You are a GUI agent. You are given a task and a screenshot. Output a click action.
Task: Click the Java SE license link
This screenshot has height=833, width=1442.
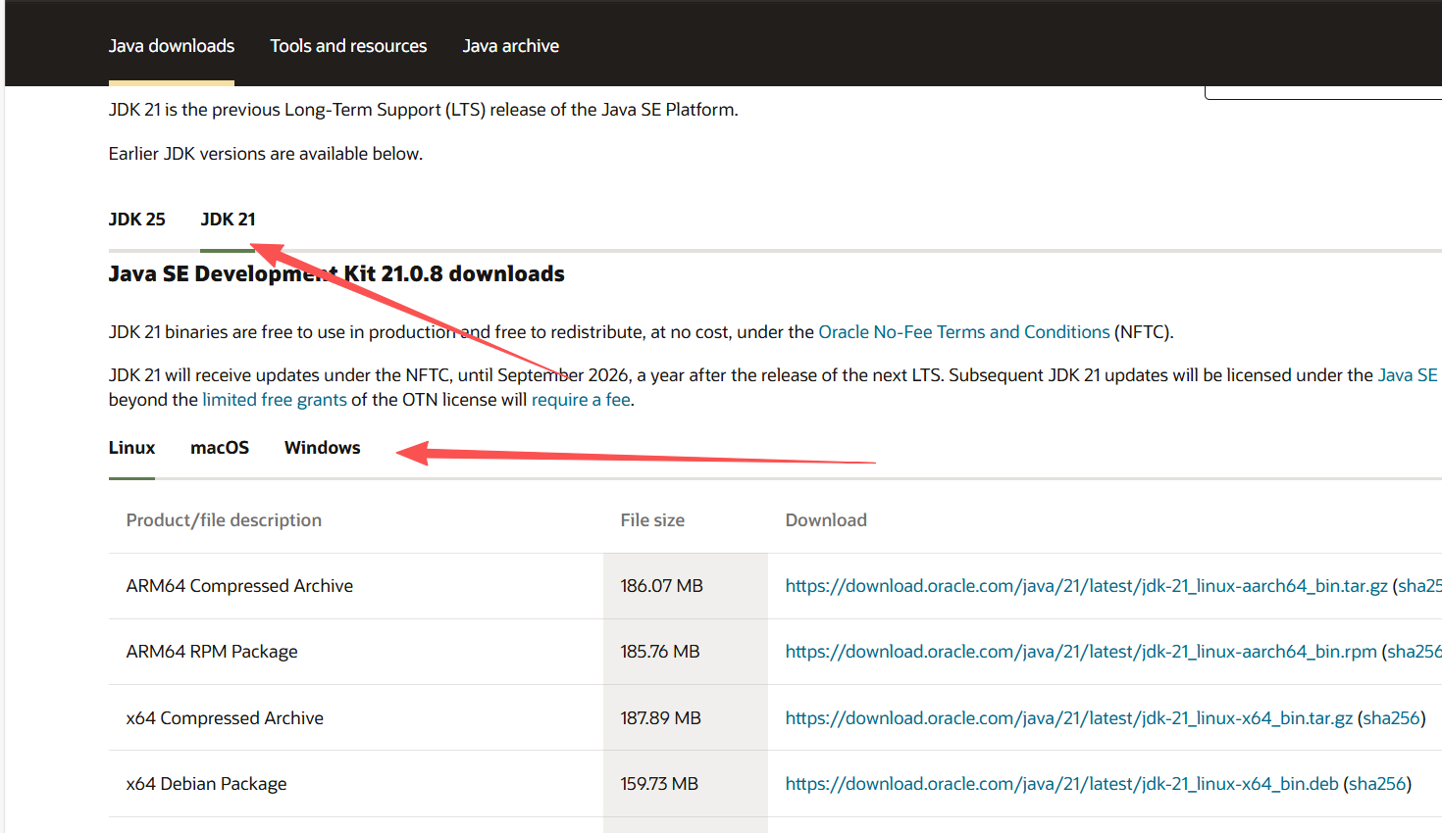1407,375
